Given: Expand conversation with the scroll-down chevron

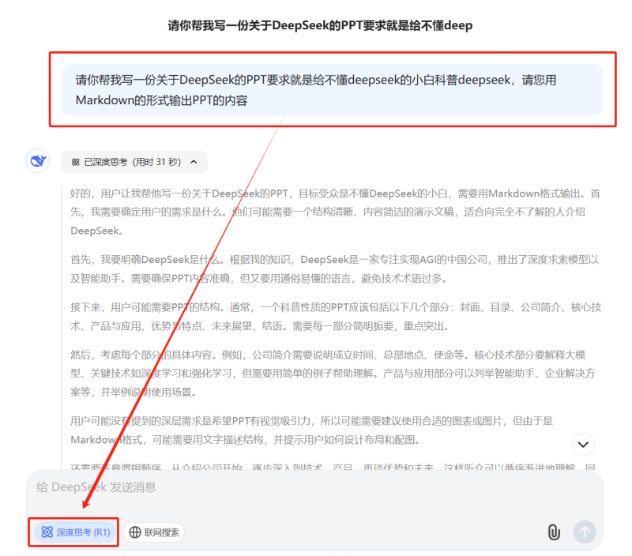Looking at the screenshot, I should tap(583, 444).
